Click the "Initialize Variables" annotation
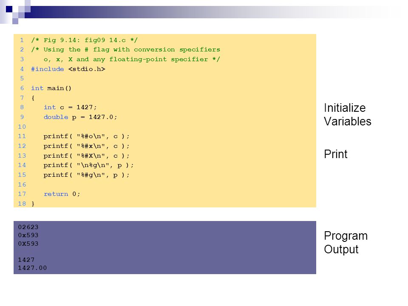 [x=348, y=115]
